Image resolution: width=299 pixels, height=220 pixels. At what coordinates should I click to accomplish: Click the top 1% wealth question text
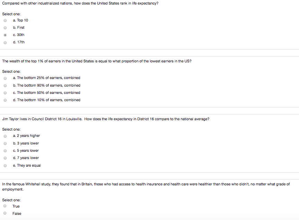click(x=97, y=61)
